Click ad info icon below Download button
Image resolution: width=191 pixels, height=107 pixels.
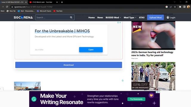123,81
